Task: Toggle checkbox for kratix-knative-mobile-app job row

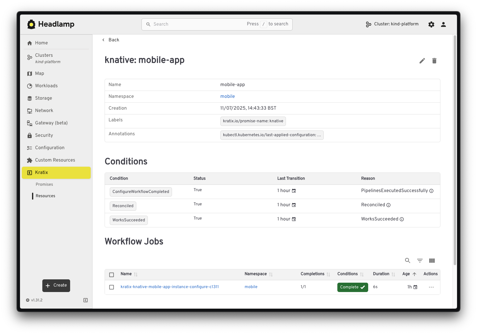Action: [x=112, y=287]
